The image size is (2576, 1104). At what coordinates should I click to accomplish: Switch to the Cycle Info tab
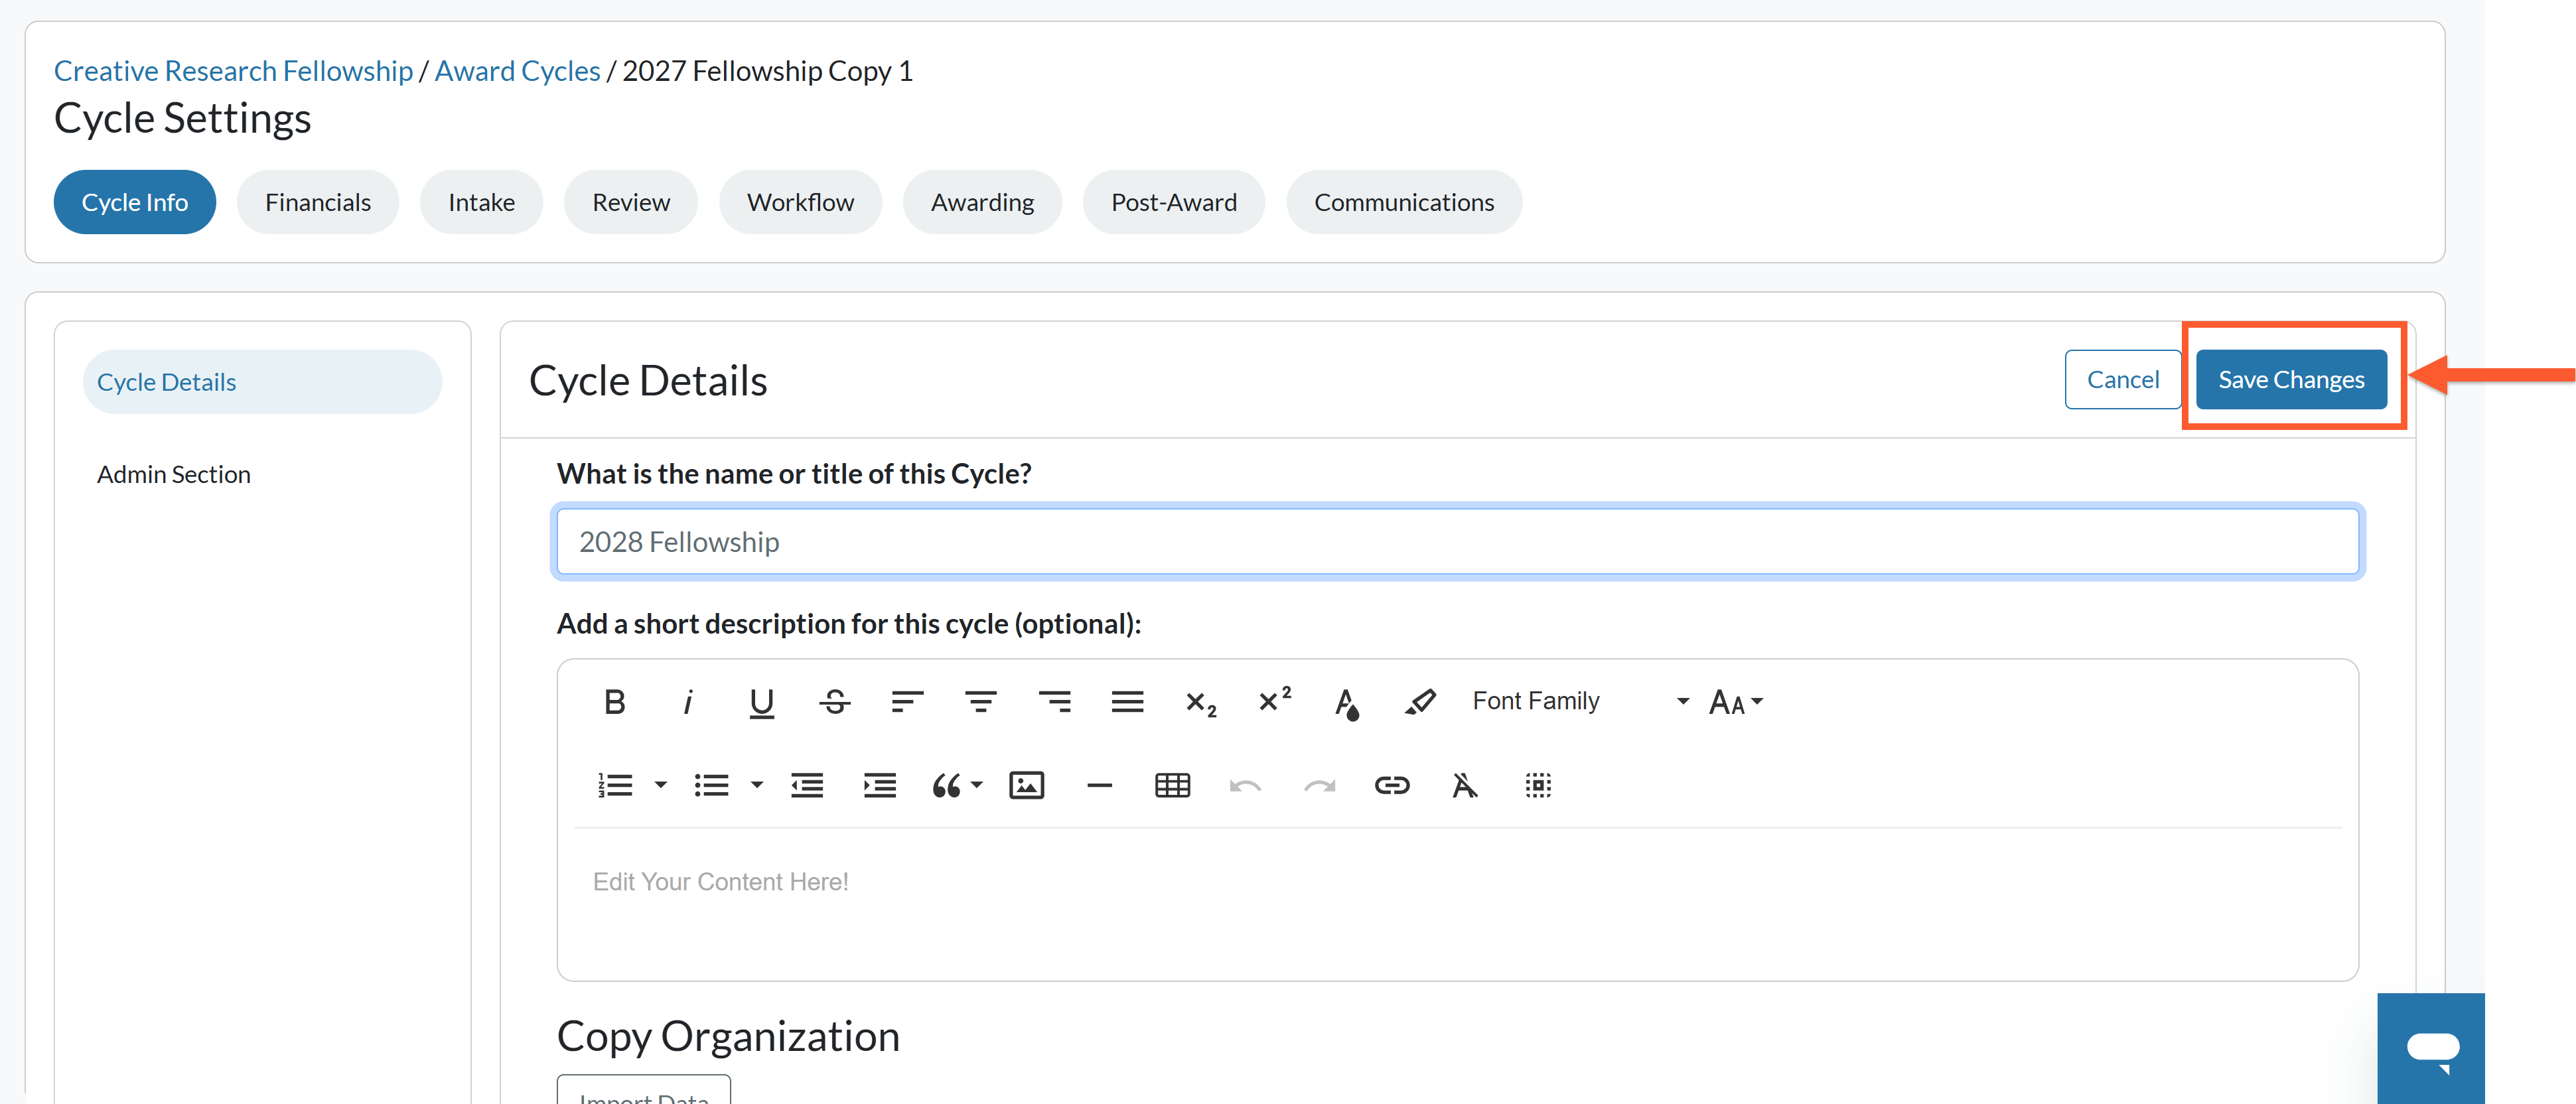[x=135, y=202]
